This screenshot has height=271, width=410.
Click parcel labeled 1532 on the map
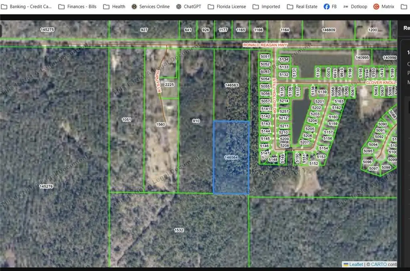(178, 230)
